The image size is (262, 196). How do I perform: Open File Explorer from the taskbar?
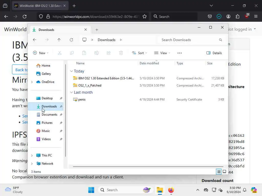pos(160,190)
